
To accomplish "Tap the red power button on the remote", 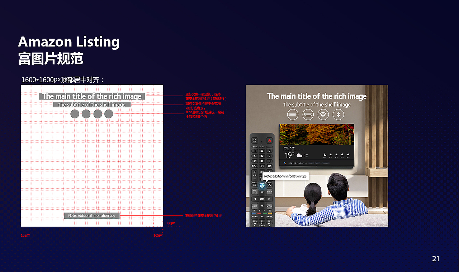I will click(x=269, y=141).
